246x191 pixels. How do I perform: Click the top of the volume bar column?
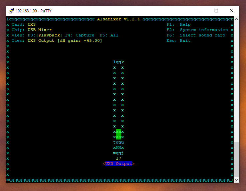coord(118,62)
